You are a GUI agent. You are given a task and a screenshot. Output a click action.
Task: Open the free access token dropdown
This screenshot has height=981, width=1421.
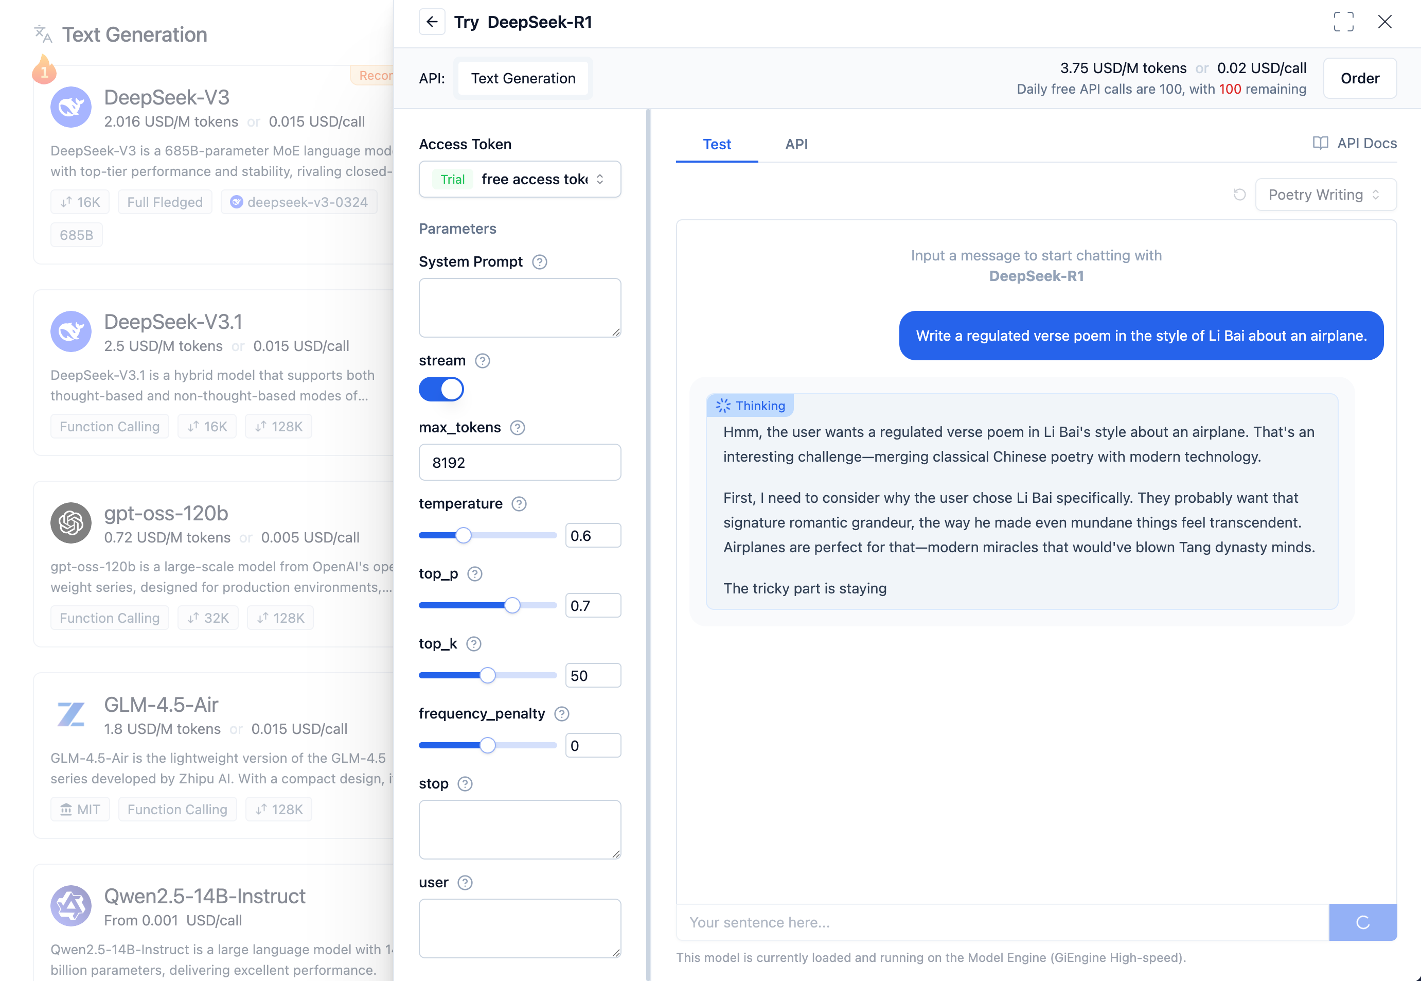click(519, 179)
